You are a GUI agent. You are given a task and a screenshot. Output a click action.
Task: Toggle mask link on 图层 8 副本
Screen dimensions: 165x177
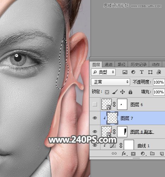coord(114,132)
